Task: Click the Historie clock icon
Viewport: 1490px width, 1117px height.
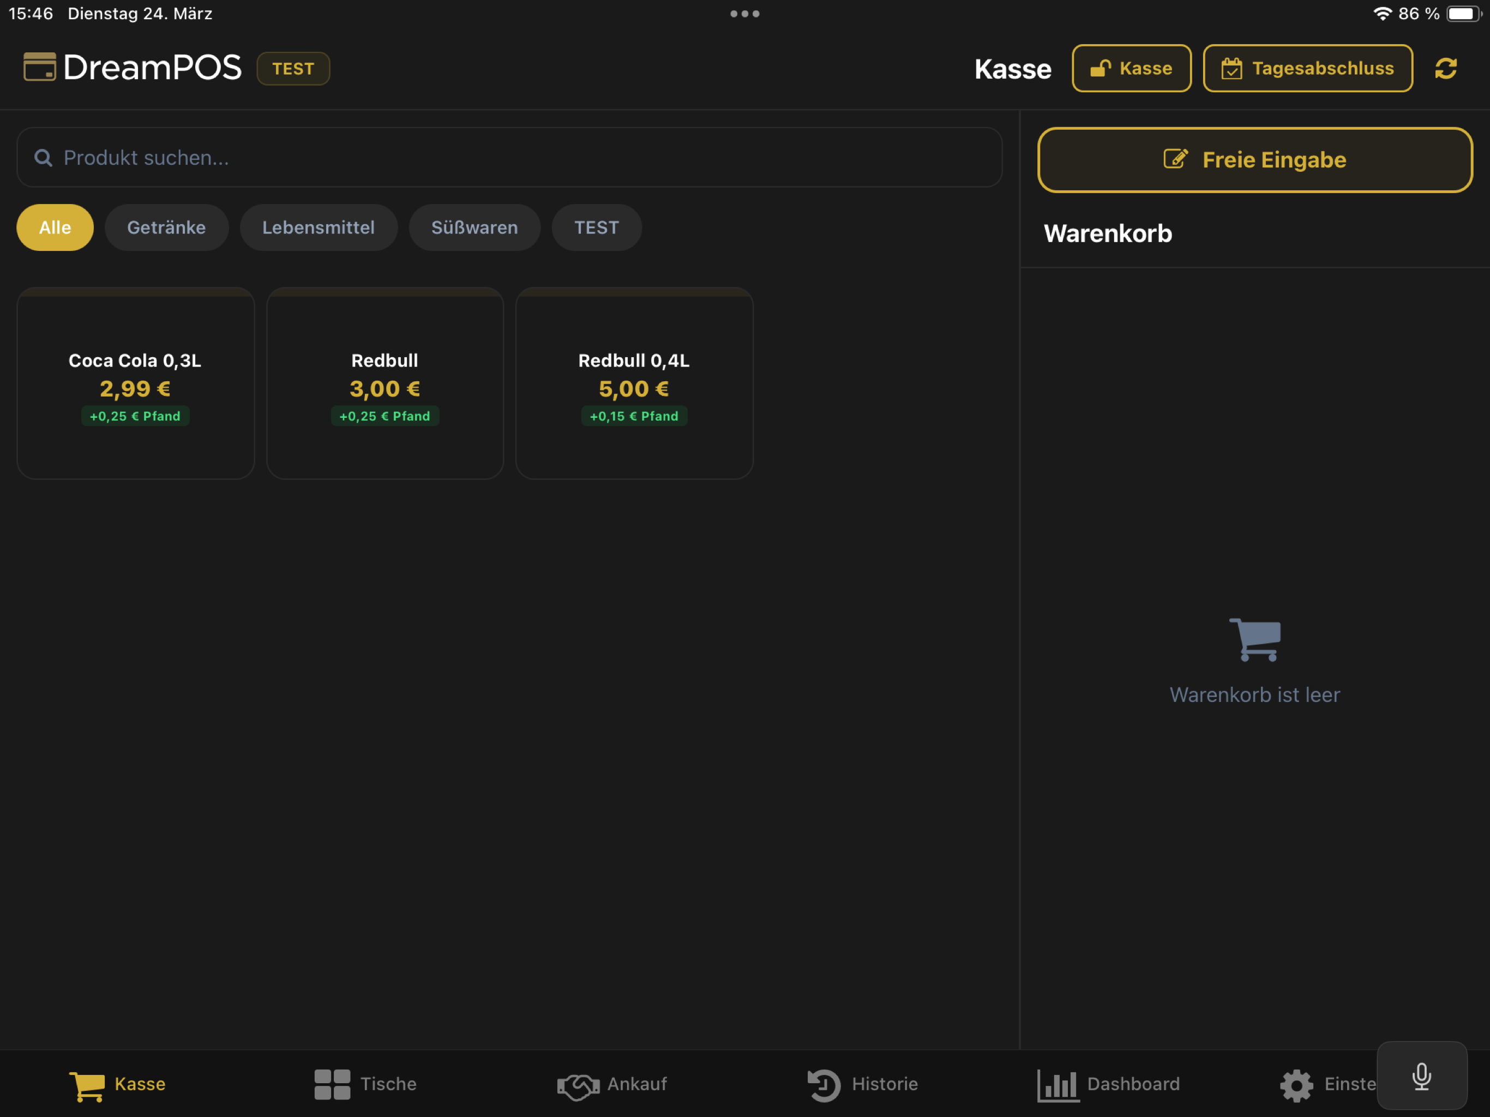Action: coord(823,1085)
